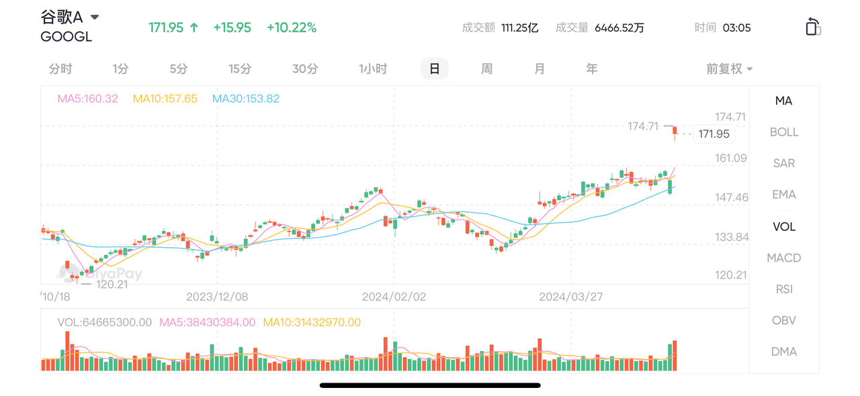Screen dimensions: 860x396
Task: Switch to the 周 weekly chart tab
Action: tap(486, 68)
